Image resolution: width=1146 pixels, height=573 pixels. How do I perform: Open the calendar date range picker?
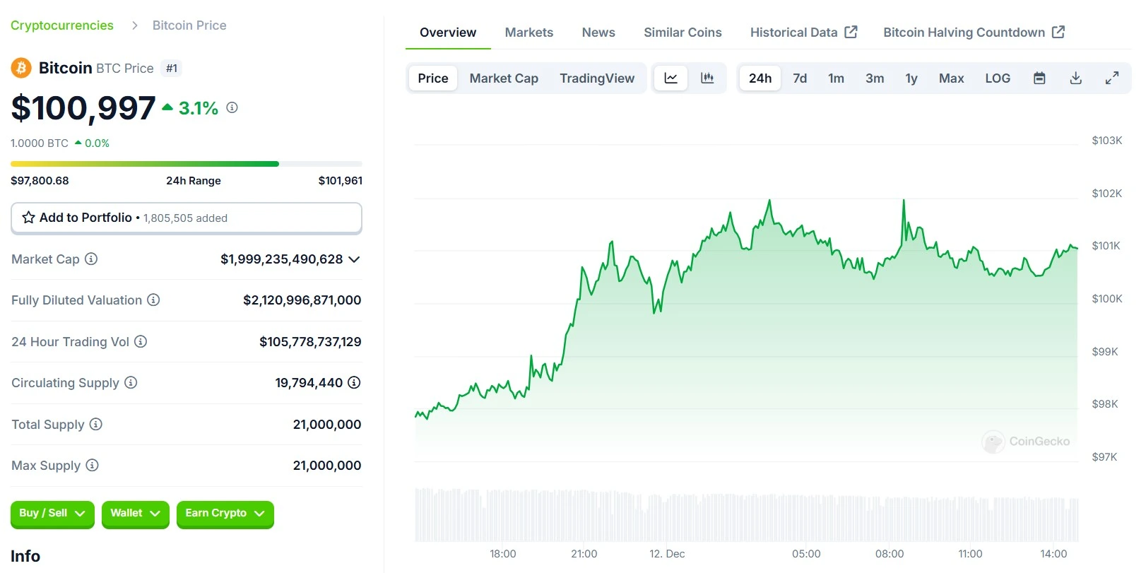click(1039, 78)
